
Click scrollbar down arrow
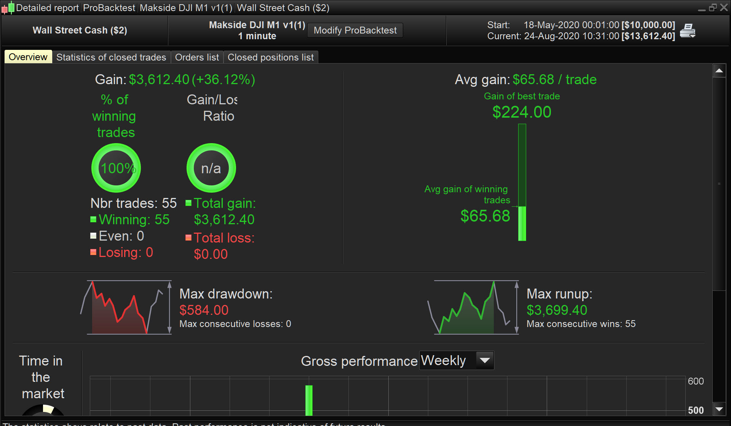coord(719,409)
